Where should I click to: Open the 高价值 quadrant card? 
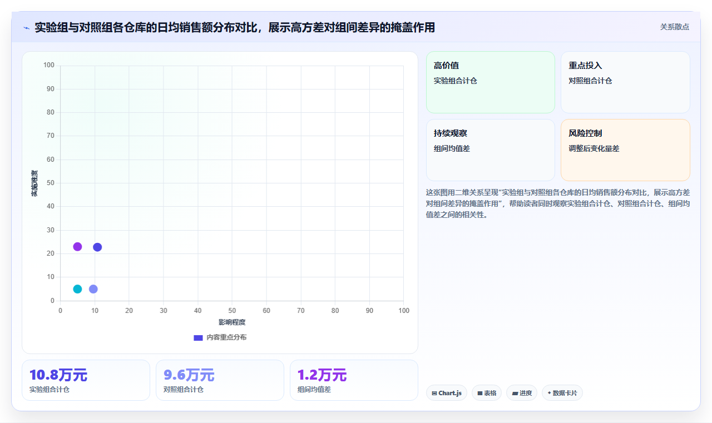491,82
